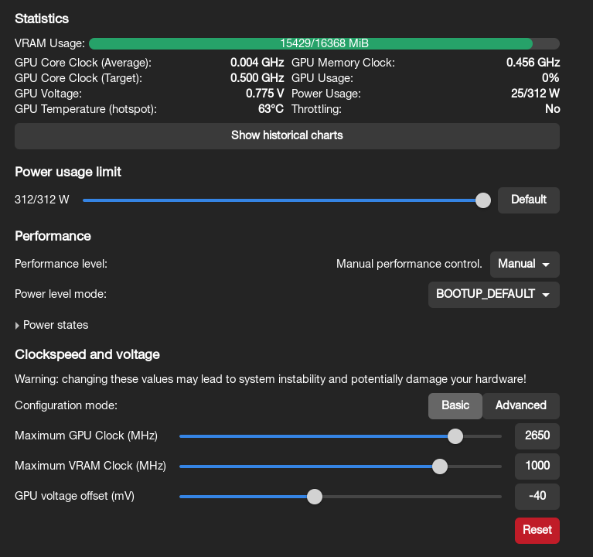This screenshot has height=557, width=593.
Task: Click the Maximum GPU Clock slider handle
Action: click(x=455, y=436)
